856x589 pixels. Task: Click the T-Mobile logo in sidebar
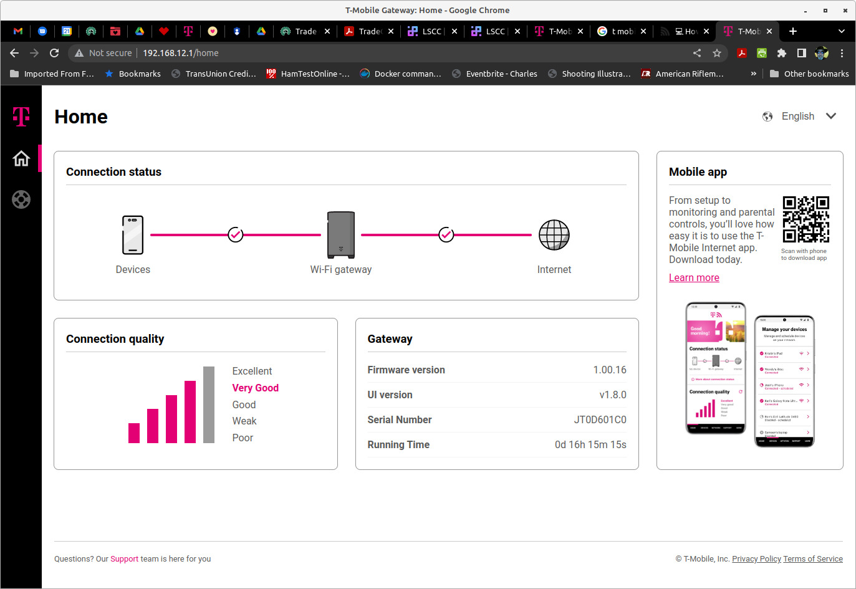click(21, 116)
